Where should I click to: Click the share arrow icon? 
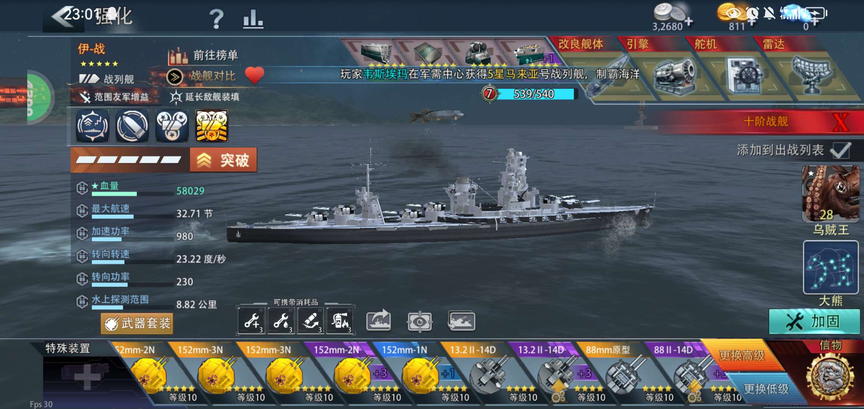pyautogui.click(x=379, y=321)
